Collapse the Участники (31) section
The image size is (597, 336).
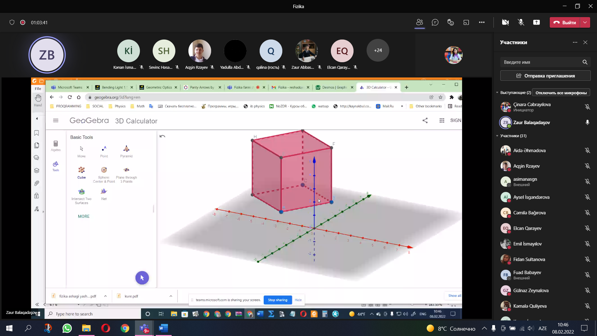tap(497, 136)
